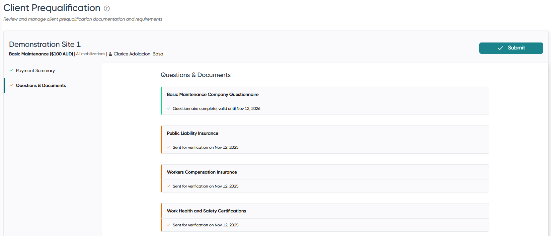Screen dimensions: 551x236
Task: Open the All mobilizations link
Action: point(91,54)
